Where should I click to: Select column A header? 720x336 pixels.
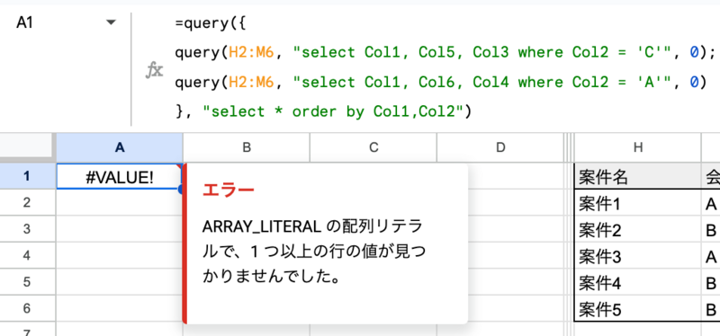click(120, 147)
